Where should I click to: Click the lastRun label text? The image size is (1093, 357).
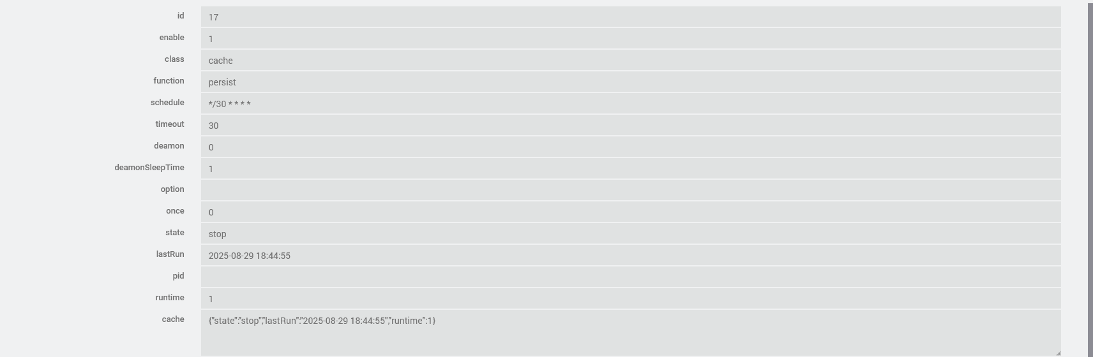(170, 254)
